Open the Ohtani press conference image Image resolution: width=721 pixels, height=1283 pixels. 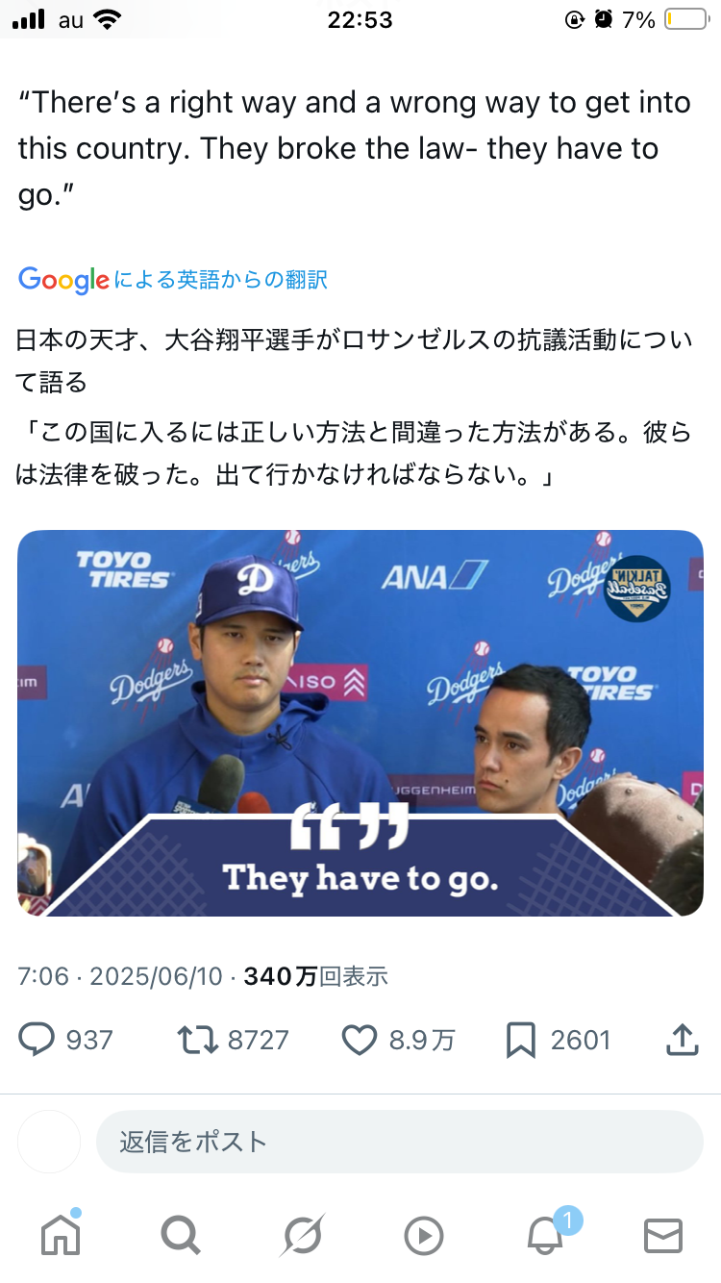tap(360, 723)
